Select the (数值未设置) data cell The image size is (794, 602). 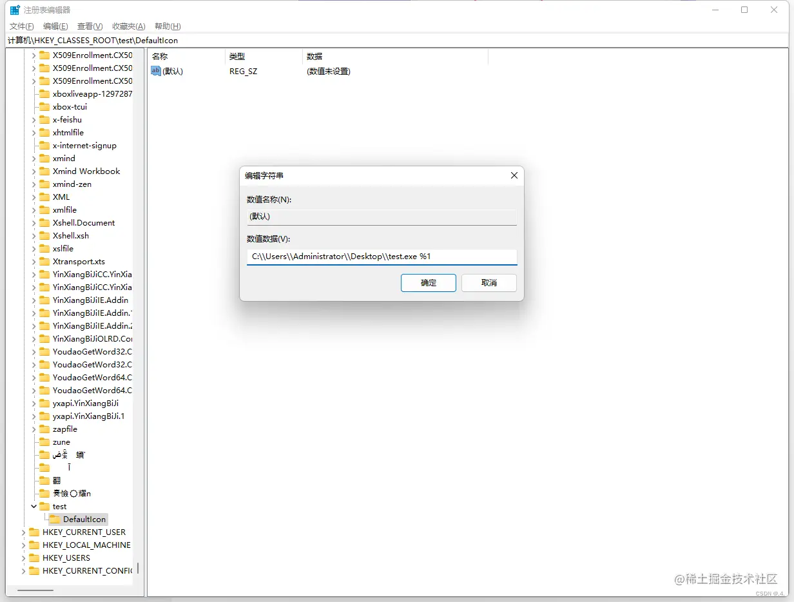click(329, 72)
